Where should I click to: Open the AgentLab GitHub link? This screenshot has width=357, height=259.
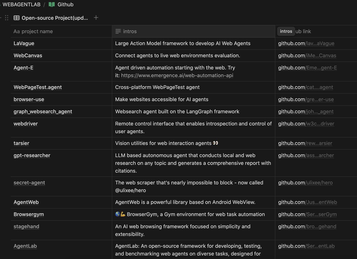306,246
